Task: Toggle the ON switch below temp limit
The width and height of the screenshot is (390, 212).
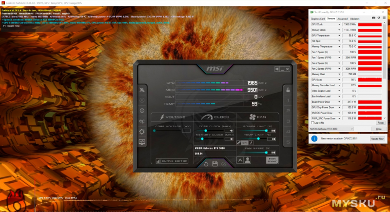Action: tap(245, 143)
